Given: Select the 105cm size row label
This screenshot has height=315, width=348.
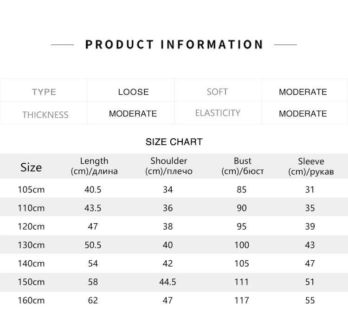Looking at the screenshot, I should (31, 190).
